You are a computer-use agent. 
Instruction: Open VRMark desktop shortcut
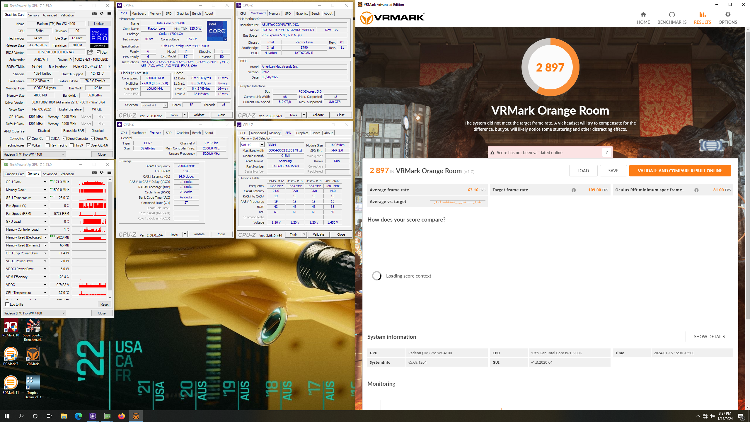coord(33,356)
